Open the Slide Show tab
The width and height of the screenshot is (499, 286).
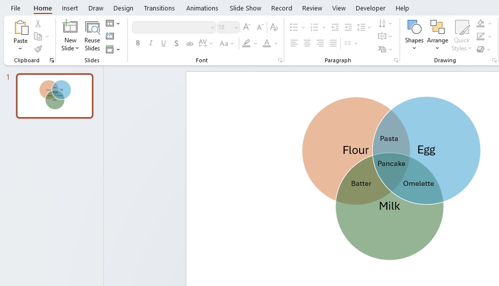coord(245,8)
